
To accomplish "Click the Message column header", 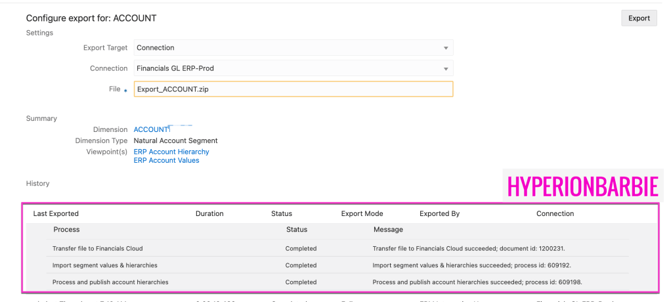I will pos(388,230).
